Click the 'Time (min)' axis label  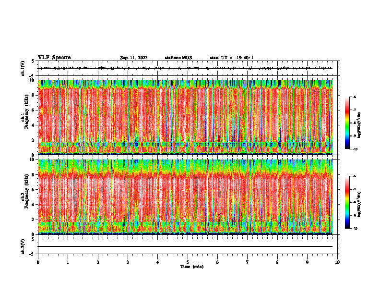click(x=192, y=267)
